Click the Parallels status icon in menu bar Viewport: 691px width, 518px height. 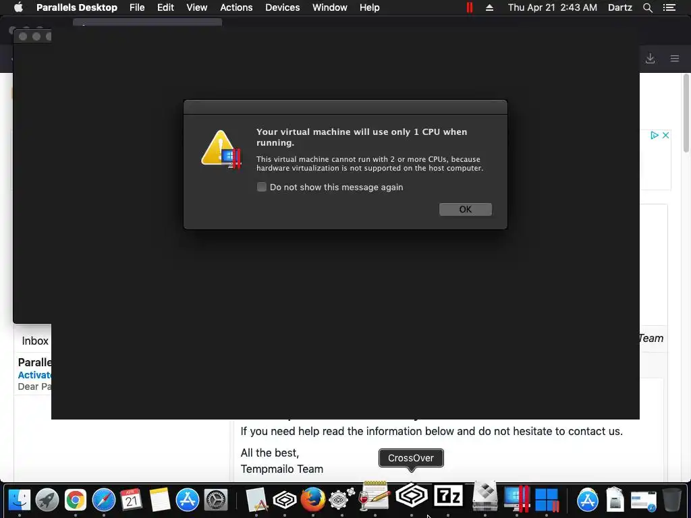tap(470, 7)
